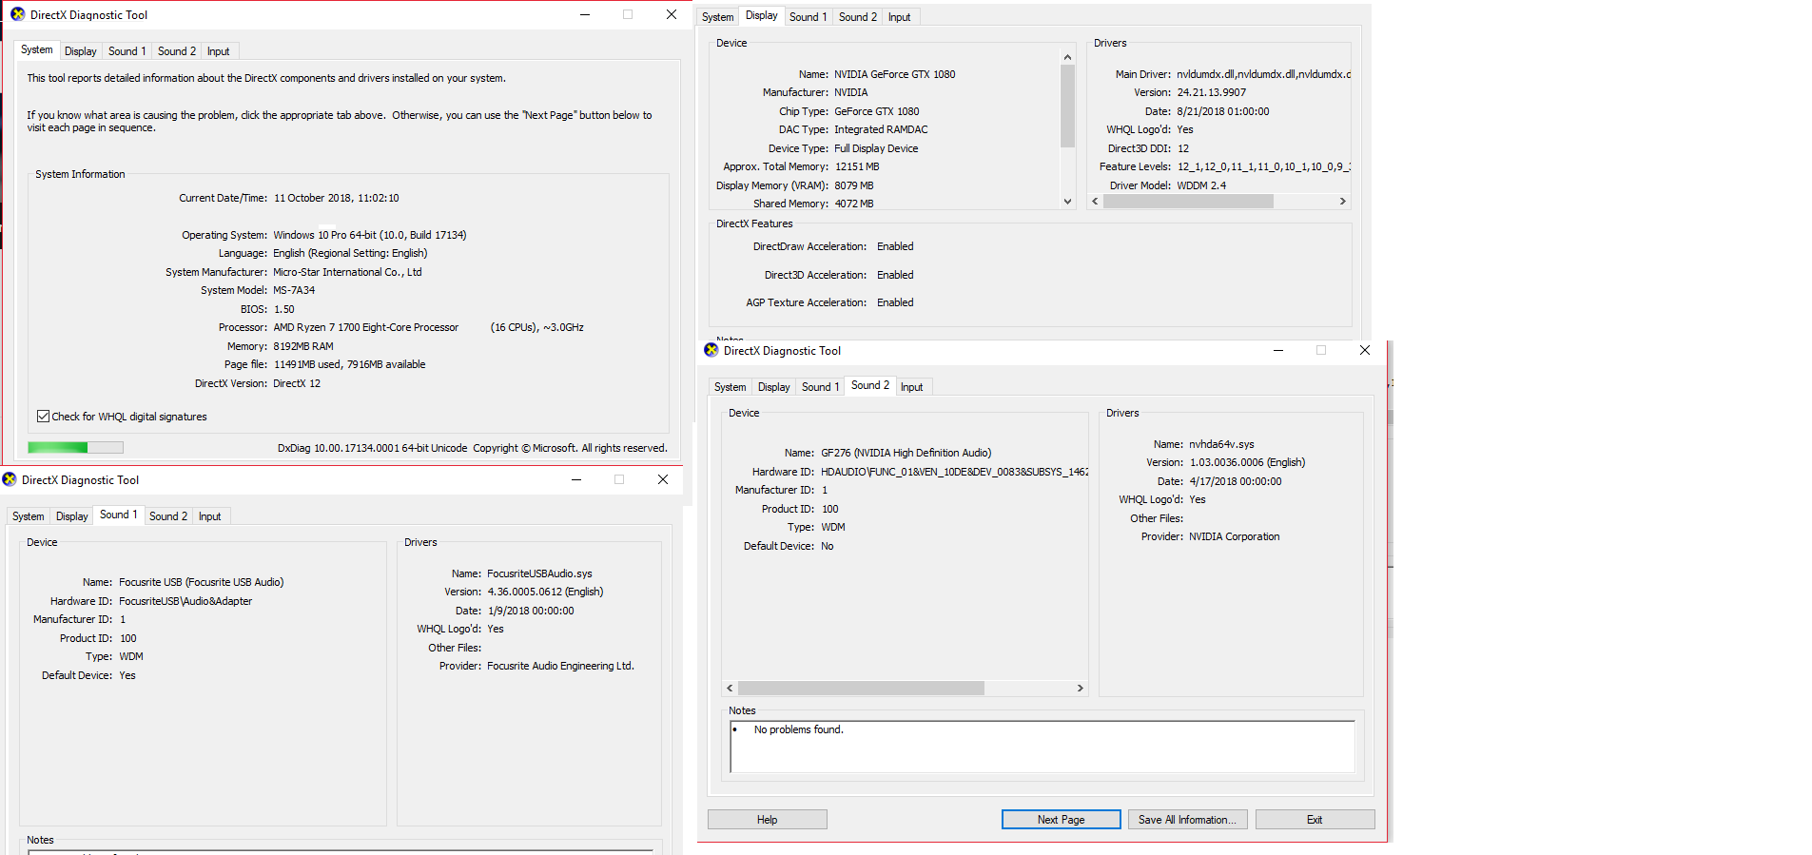Viewport: 1812px width, 855px height.
Task: Open the Input tab in System window
Action: tap(219, 51)
